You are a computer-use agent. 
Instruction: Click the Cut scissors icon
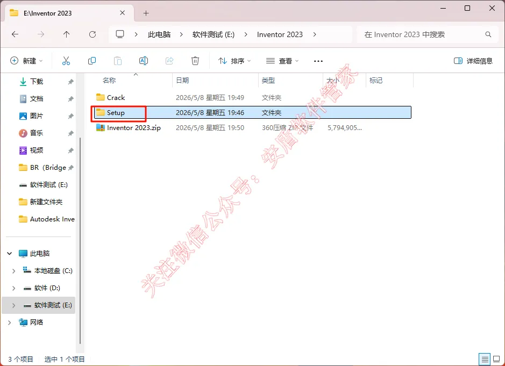coord(66,61)
